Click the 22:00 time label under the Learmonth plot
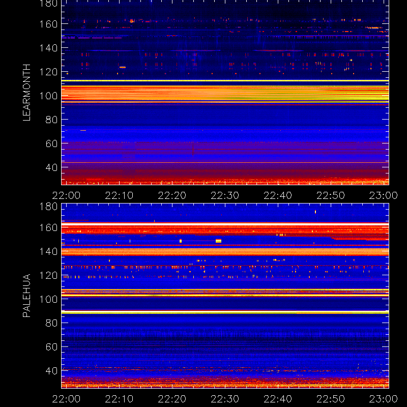 tap(66, 195)
